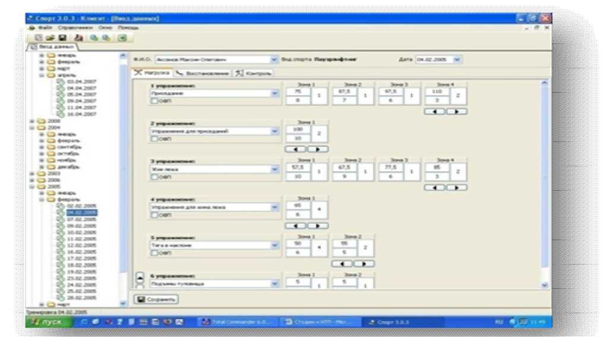
Task: Select training date 09.04.2007 in tree
Action: point(81,101)
